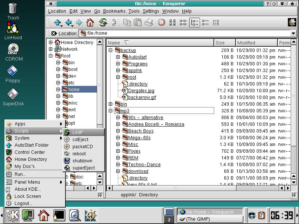The height and width of the screenshot is (224, 299).
Task: Select shutdown from the Scripts submenu
Action: tap(82, 161)
